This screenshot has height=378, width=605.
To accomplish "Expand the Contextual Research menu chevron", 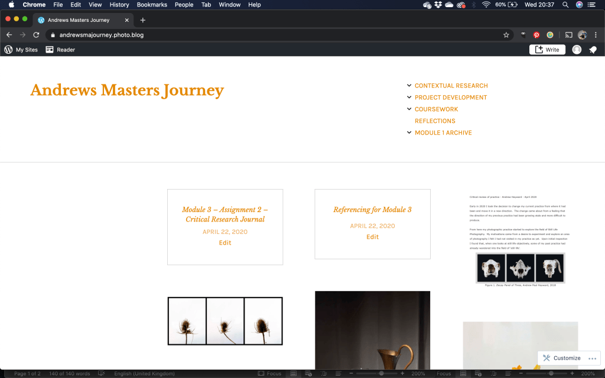I will point(409,86).
